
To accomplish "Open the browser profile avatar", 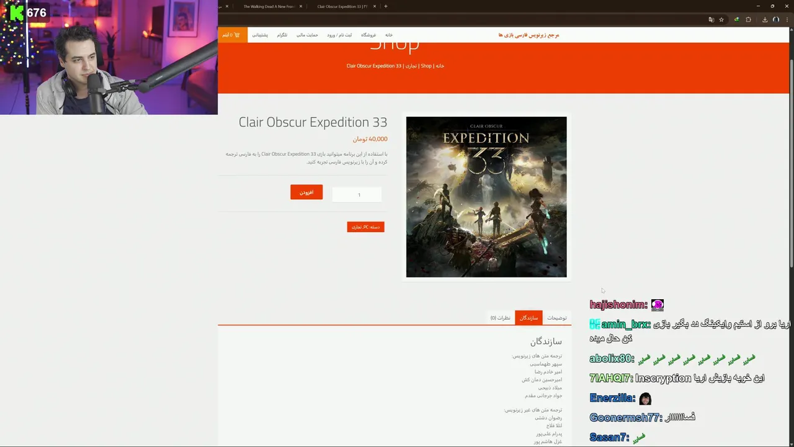I will 776,20.
